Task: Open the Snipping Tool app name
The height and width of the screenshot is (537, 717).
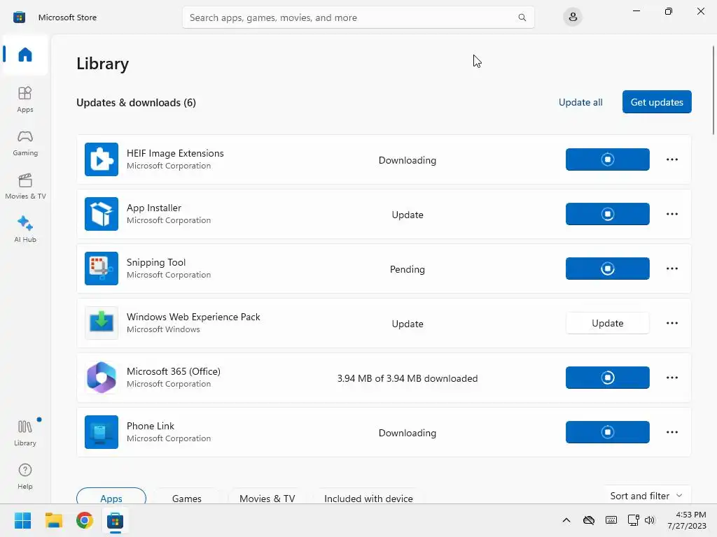Action: pyautogui.click(x=156, y=263)
